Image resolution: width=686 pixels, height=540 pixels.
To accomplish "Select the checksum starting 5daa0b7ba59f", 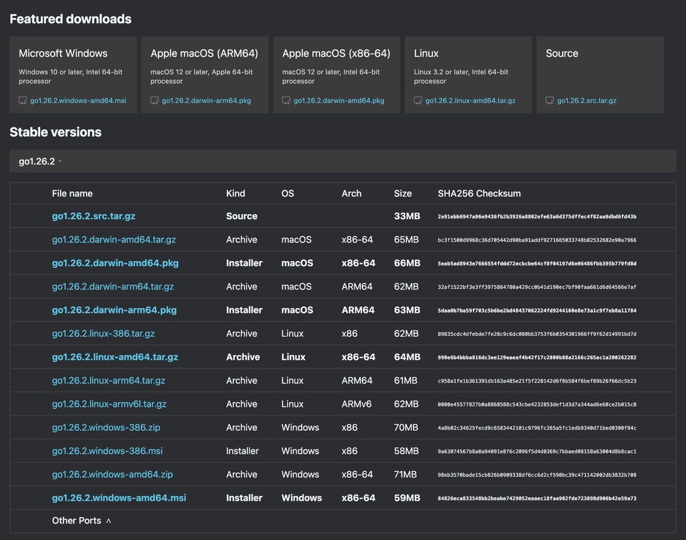I will (537, 311).
